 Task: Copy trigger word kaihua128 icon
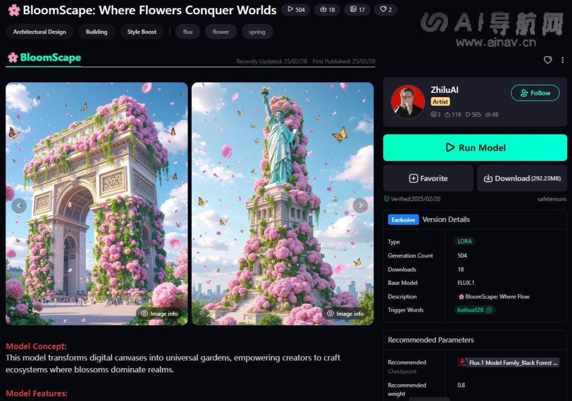tap(489, 310)
